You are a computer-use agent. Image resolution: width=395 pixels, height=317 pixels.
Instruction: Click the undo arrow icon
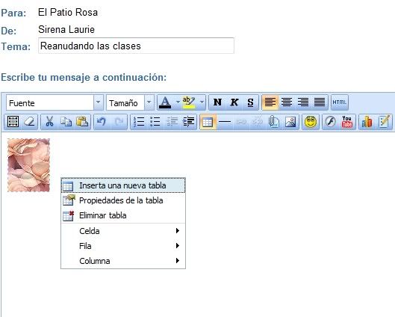coord(102,122)
